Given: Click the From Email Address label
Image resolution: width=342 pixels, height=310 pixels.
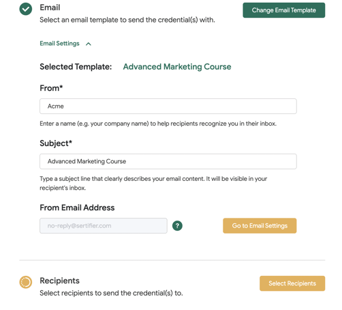Looking at the screenshot, I should (77, 208).
